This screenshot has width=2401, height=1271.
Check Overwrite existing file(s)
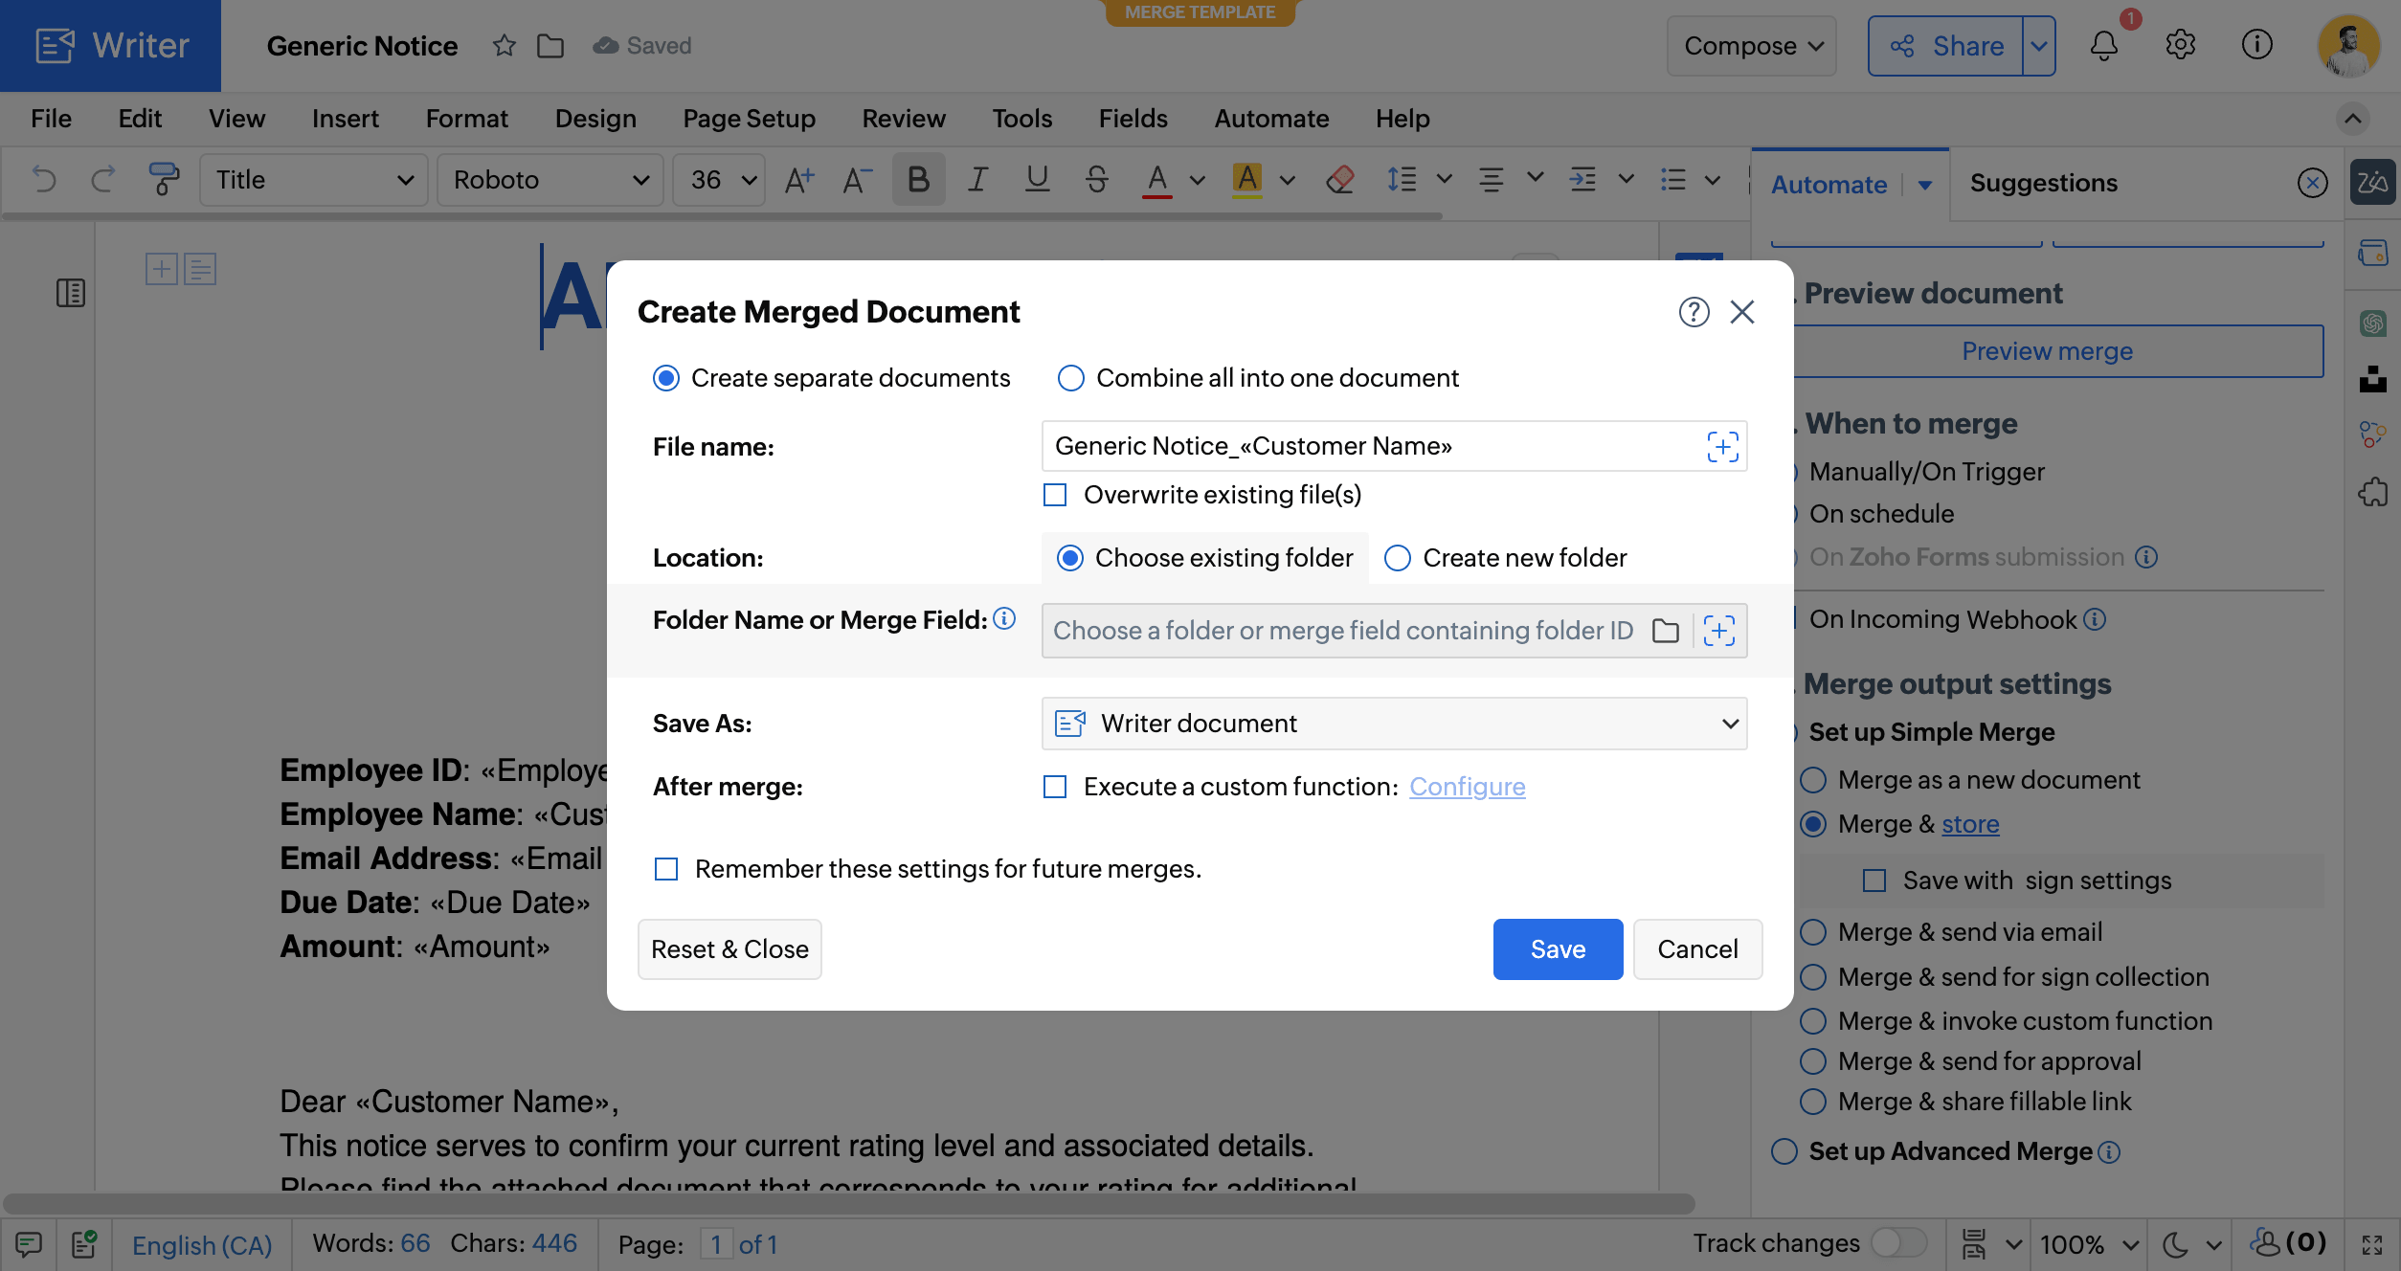coord(1055,495)
